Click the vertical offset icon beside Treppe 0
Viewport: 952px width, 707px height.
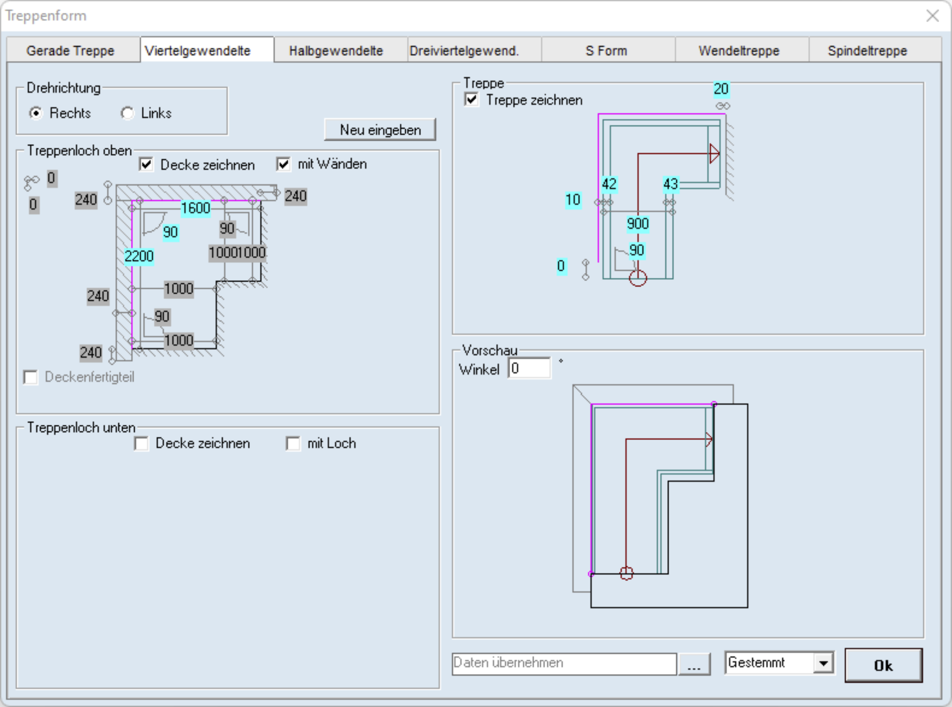tap(585, 270)
